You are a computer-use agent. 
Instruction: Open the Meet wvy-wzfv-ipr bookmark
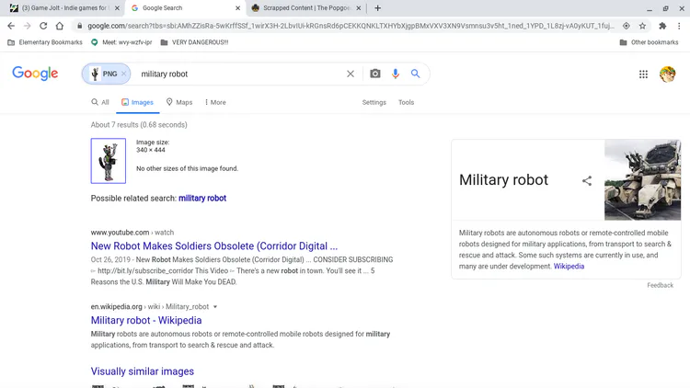point(121,42)
